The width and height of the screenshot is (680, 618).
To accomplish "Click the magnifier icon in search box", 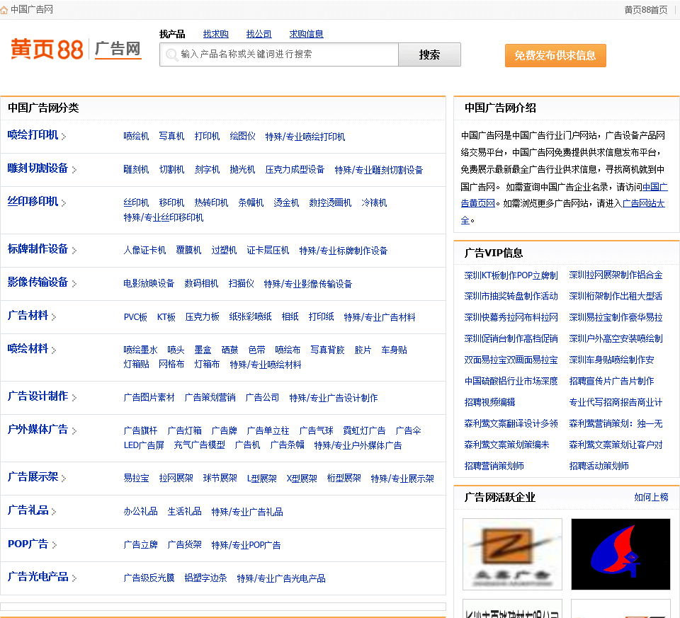I will pos(171,55).
